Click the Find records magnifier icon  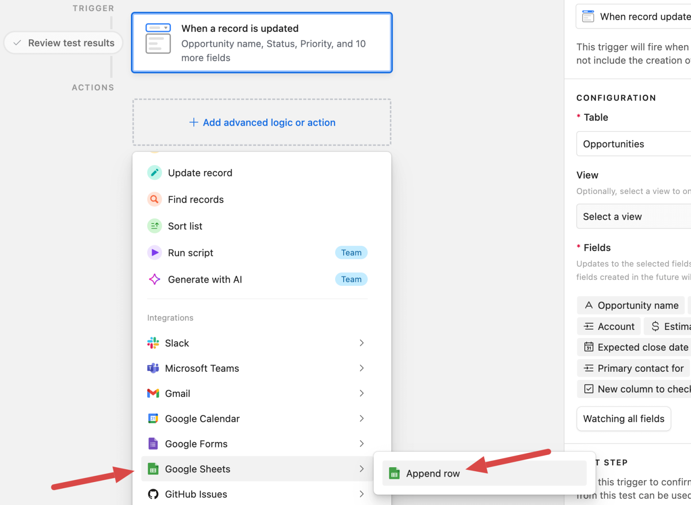[x=154, y=199]
